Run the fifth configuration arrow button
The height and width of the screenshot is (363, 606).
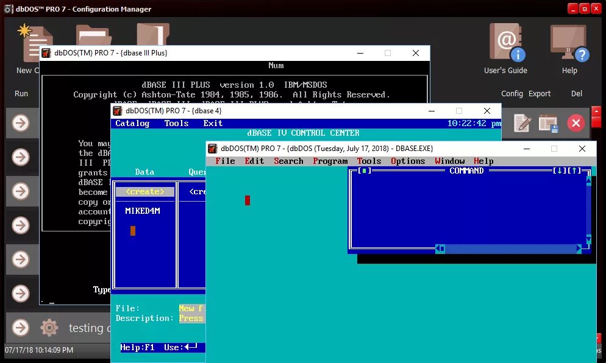tap(21, 259)
